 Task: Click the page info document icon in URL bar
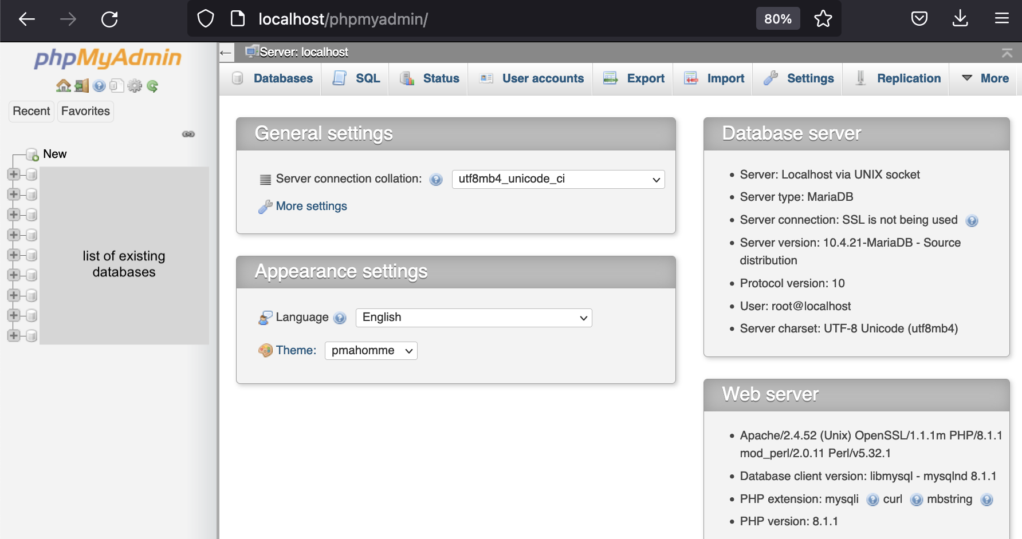click(237, 19)
